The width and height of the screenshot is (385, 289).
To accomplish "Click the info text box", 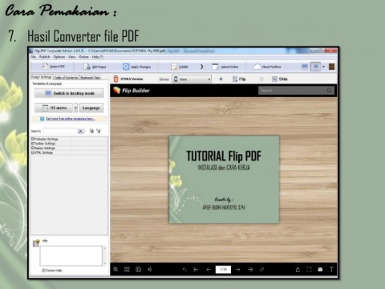I will pyautogui.click(x=71, y=255).
